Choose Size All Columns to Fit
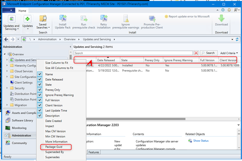242x161 pixels. click(59, 68)
